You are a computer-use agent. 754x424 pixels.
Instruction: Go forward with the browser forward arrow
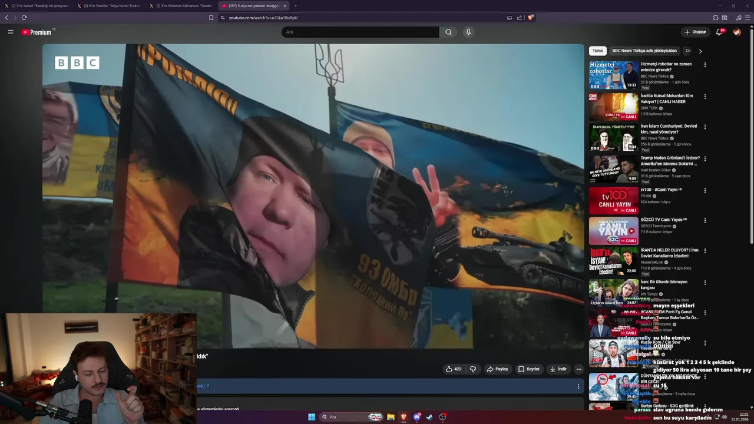(x=15, y=18)
